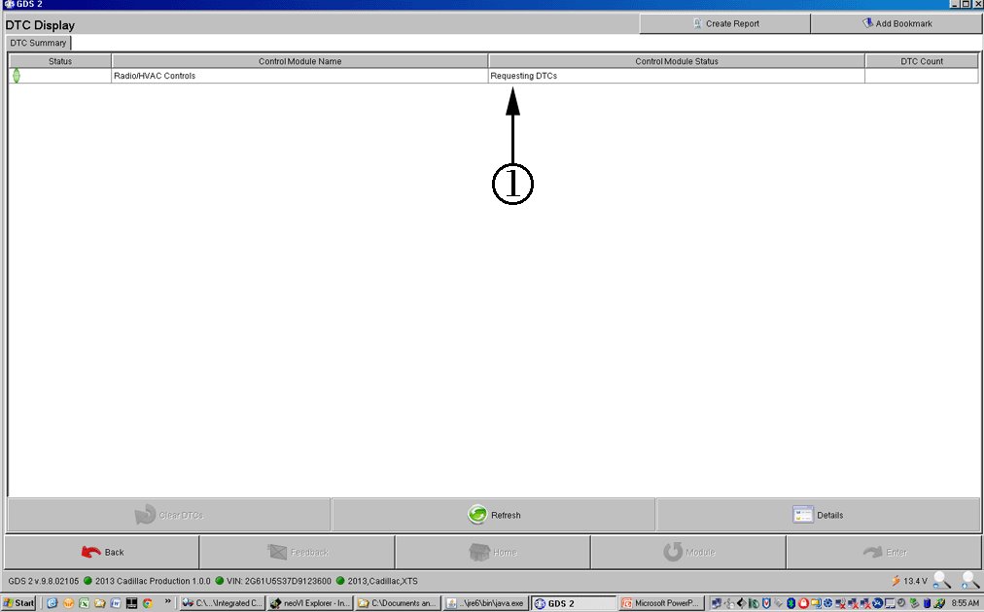Open the Windows Start menu

[19, 603]
